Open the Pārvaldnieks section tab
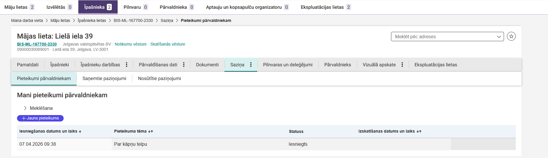 338,65
